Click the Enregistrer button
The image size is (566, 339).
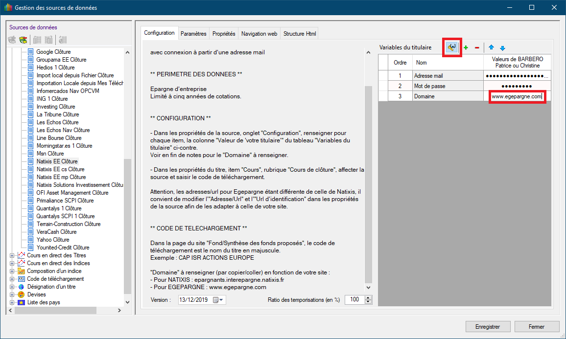click(487, 326)
